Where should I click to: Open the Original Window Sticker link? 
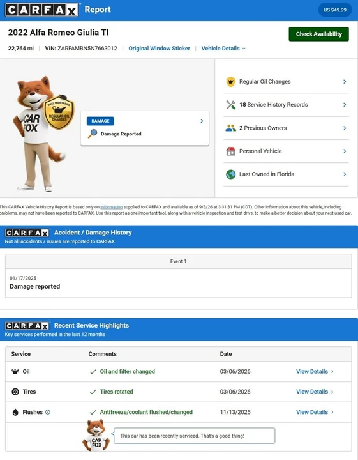(159, 49)
